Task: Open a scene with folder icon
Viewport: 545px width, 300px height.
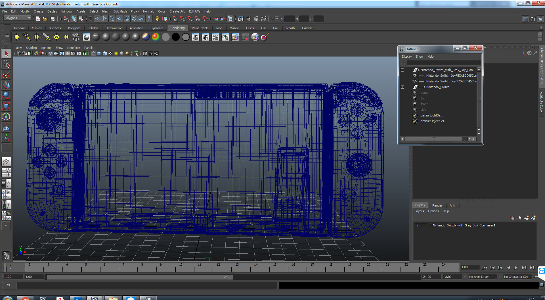Action: pos(45,19)
